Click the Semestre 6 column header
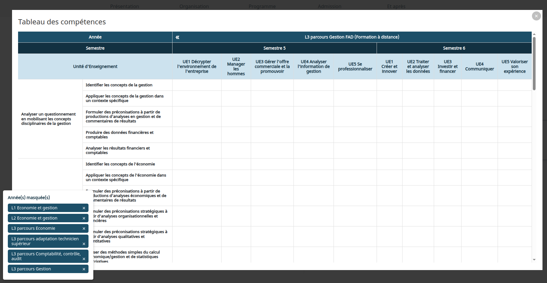 (454, 48)
